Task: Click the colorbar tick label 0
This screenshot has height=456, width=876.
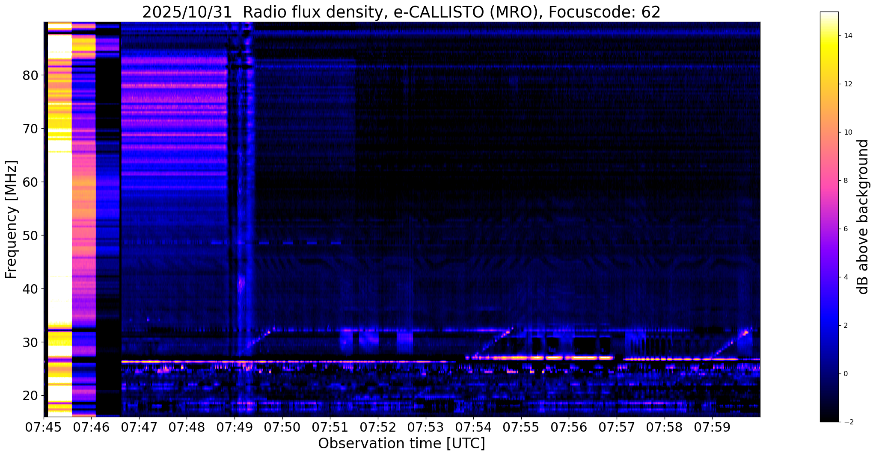Action: (x=845, y=374)
